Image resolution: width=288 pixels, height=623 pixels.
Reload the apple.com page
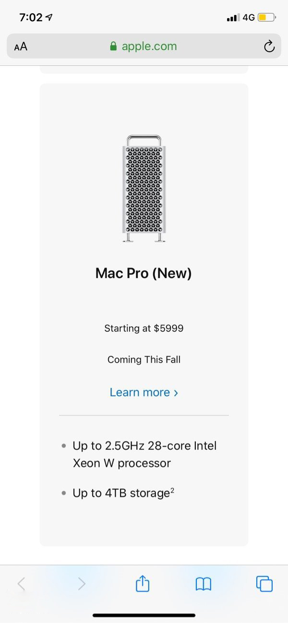click(269, 47)
